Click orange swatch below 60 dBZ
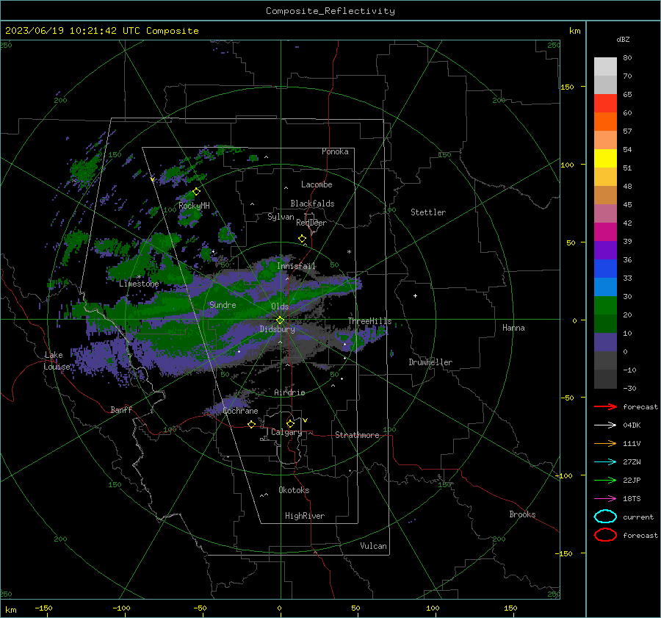This screenshot has height=618, width=661. click(605, 121)
